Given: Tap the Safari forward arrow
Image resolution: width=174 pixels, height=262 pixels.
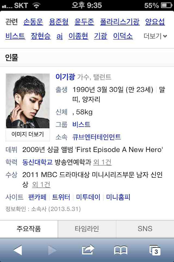Looking at the screenshot, I should point(52,250).
